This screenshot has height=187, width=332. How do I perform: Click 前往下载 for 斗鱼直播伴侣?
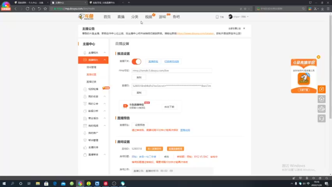(169, 107)
